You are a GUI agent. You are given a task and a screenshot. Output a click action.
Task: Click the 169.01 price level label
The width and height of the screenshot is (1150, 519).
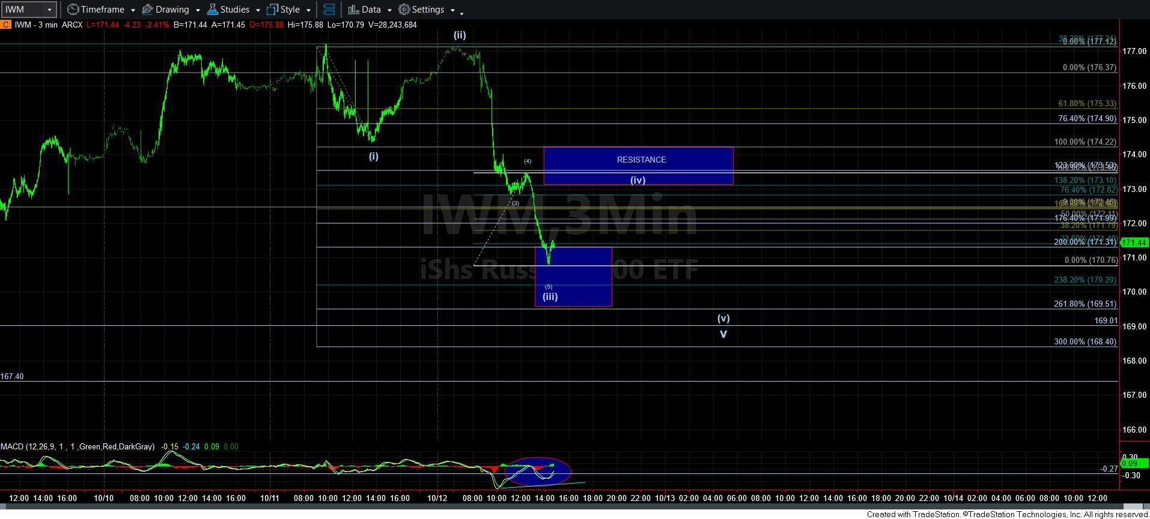(x=1106, y=321)
